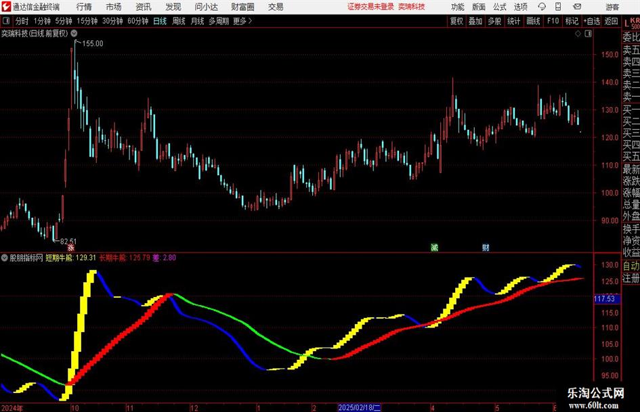The width and height of the screenshot is (640, 412).
Task: Open the customer service headset icon
Action: [x=542, y=7]
